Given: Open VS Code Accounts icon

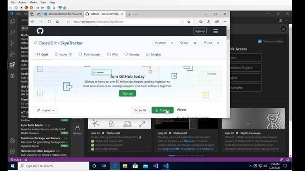Looking at the screenshot, I should tap(12, 141).
